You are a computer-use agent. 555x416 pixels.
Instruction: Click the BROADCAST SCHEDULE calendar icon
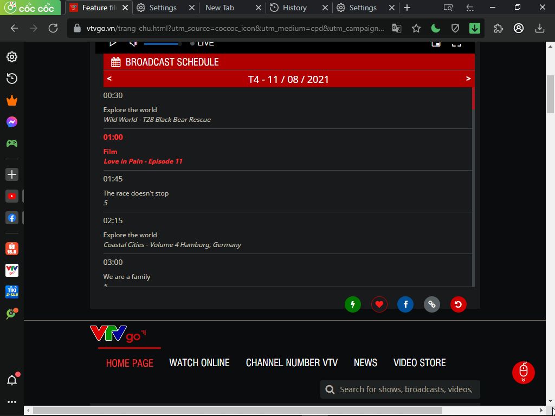[116, 62]
